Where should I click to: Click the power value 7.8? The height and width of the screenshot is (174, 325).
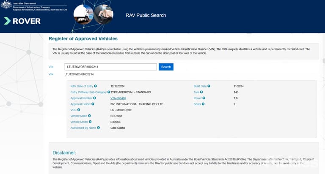[x=235, y=98]
